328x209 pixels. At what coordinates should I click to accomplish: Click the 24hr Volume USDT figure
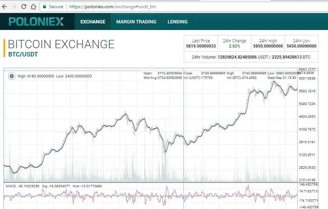237,57
